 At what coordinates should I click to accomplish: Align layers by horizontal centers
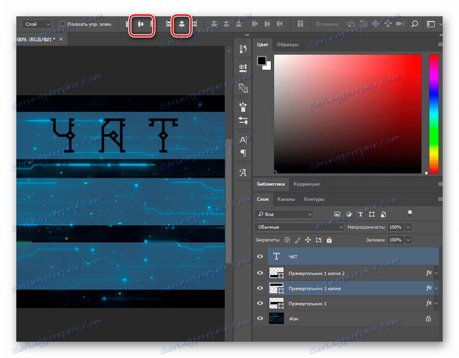click(x=182, y=24)
